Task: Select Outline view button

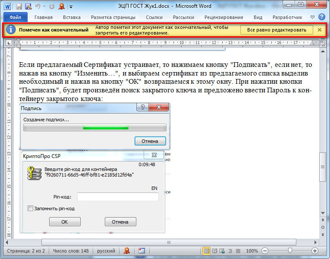Action: (230, 251)
